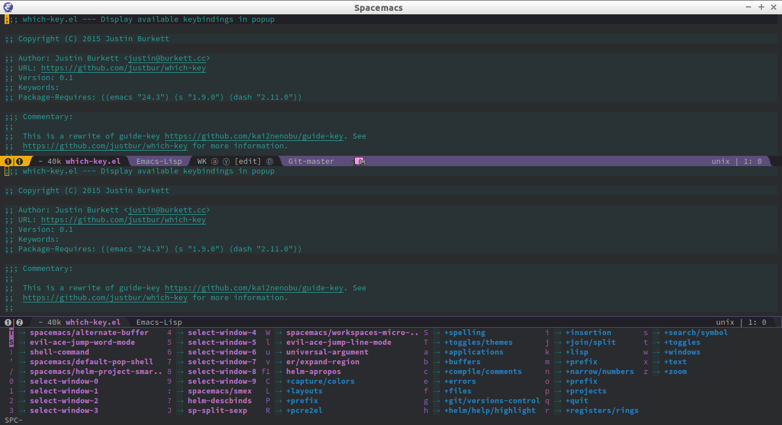Click Emacs-Lisp major mode in upper mode line
The width and height of the screenshot is (782, 425).
tap(159, 162)
